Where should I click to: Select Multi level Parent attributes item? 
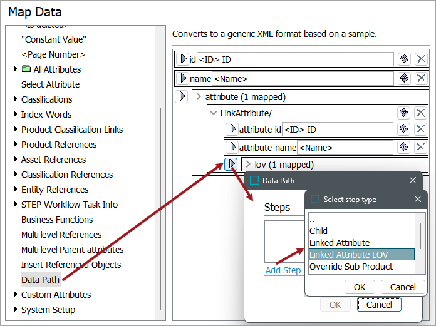[x=72, y=250]
